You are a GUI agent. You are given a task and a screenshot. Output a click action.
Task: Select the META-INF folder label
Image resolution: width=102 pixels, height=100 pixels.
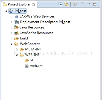(33, 49)
